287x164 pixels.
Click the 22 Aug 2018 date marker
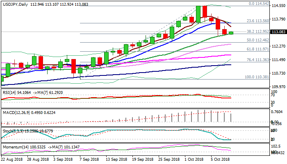pyautogui.click(x=12, y=159)
